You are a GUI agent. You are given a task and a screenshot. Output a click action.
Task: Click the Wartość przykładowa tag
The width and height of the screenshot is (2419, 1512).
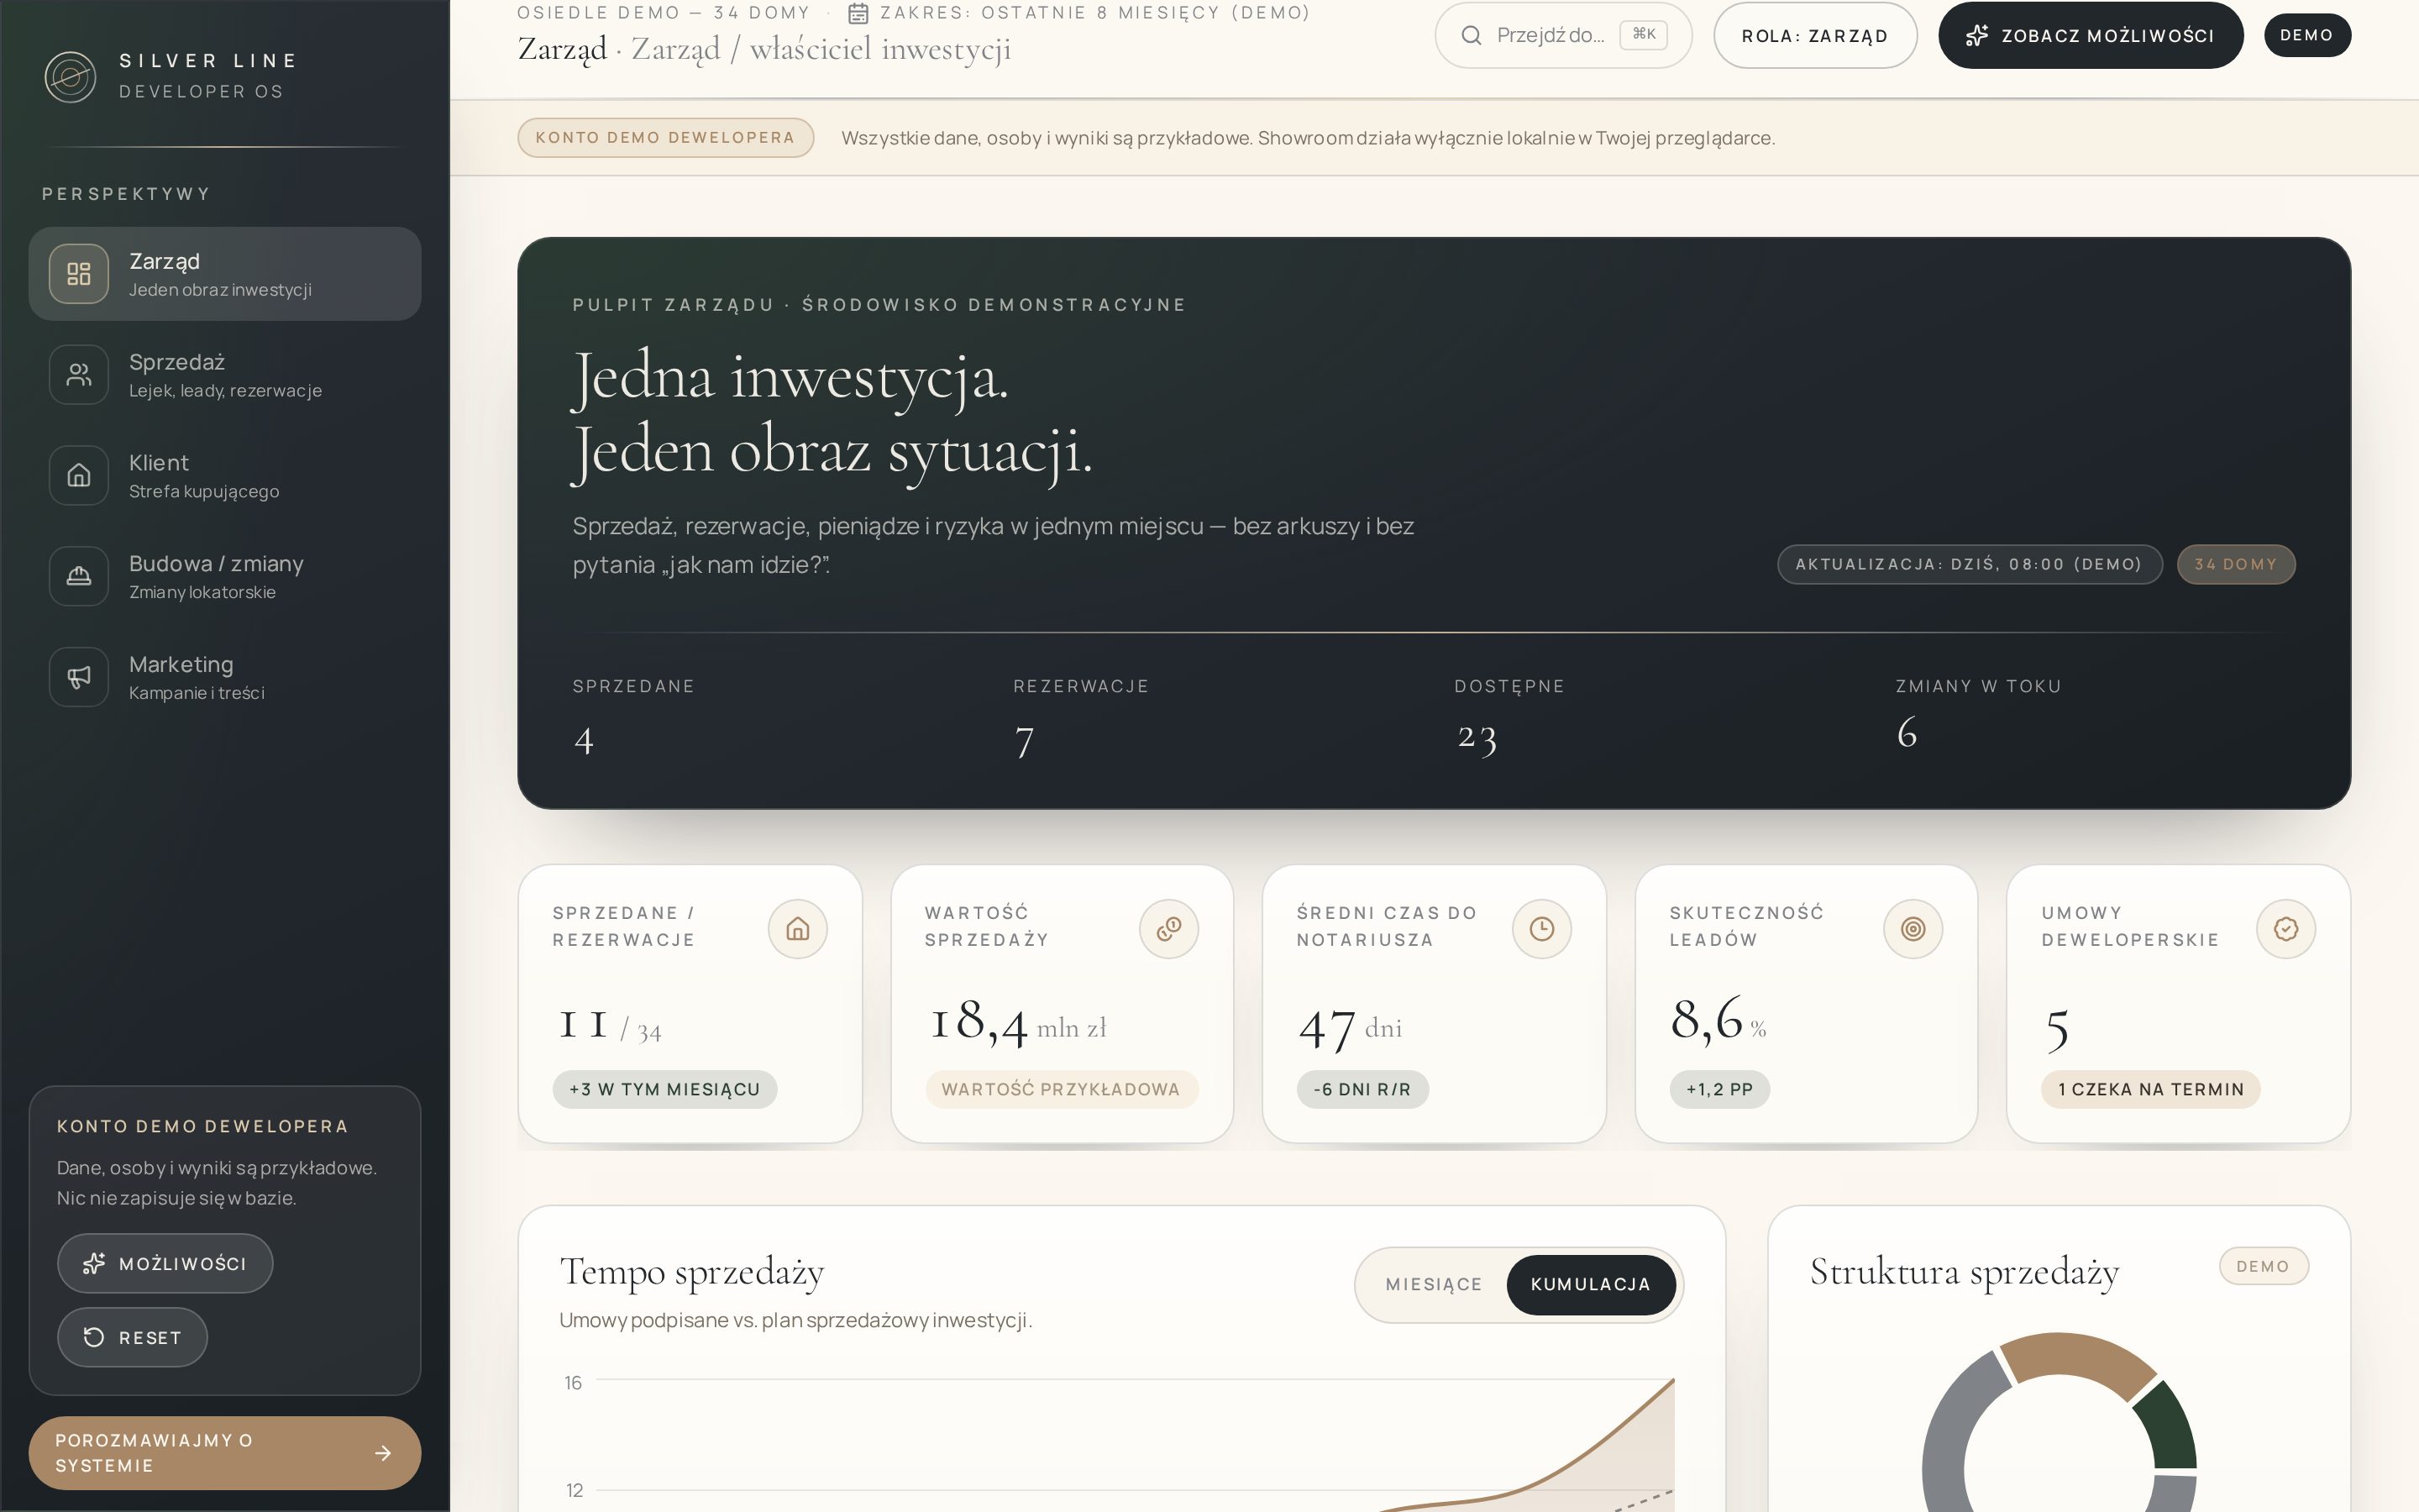coord(1062,1089)
